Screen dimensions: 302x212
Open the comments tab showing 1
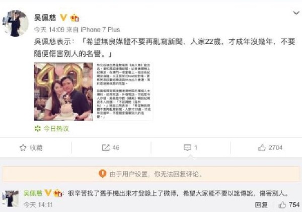point(190,148)
